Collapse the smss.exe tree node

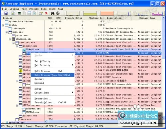tap(7, 32)
